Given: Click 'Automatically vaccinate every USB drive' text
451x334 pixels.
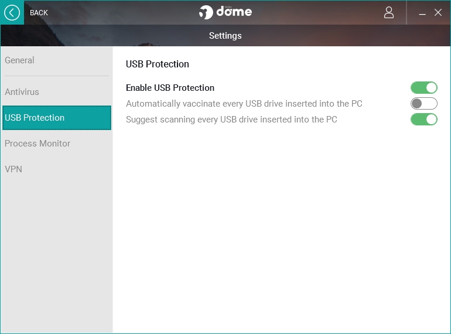Looking at the screenshot, I should [x=244, y=104].
